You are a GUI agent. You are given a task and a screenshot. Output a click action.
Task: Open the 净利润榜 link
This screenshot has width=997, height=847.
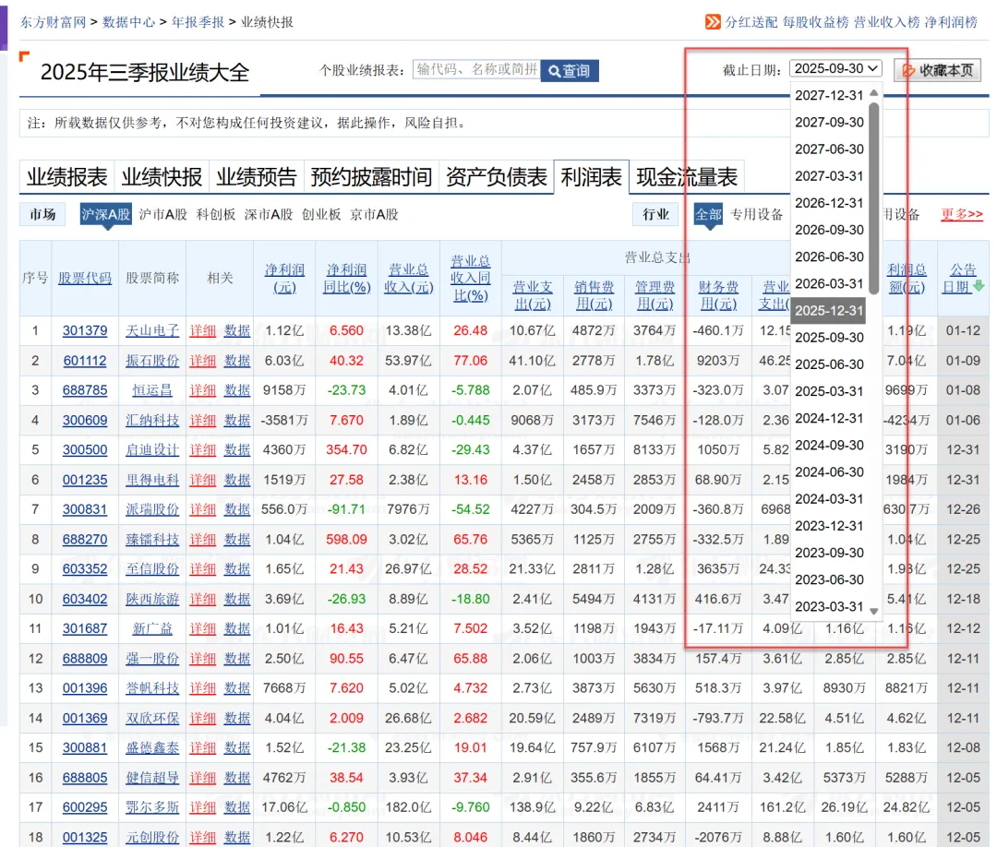[951, 22]
